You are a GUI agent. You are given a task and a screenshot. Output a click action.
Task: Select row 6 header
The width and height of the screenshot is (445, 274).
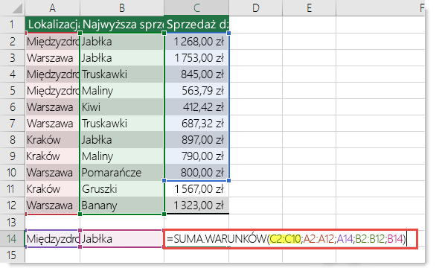12,107
